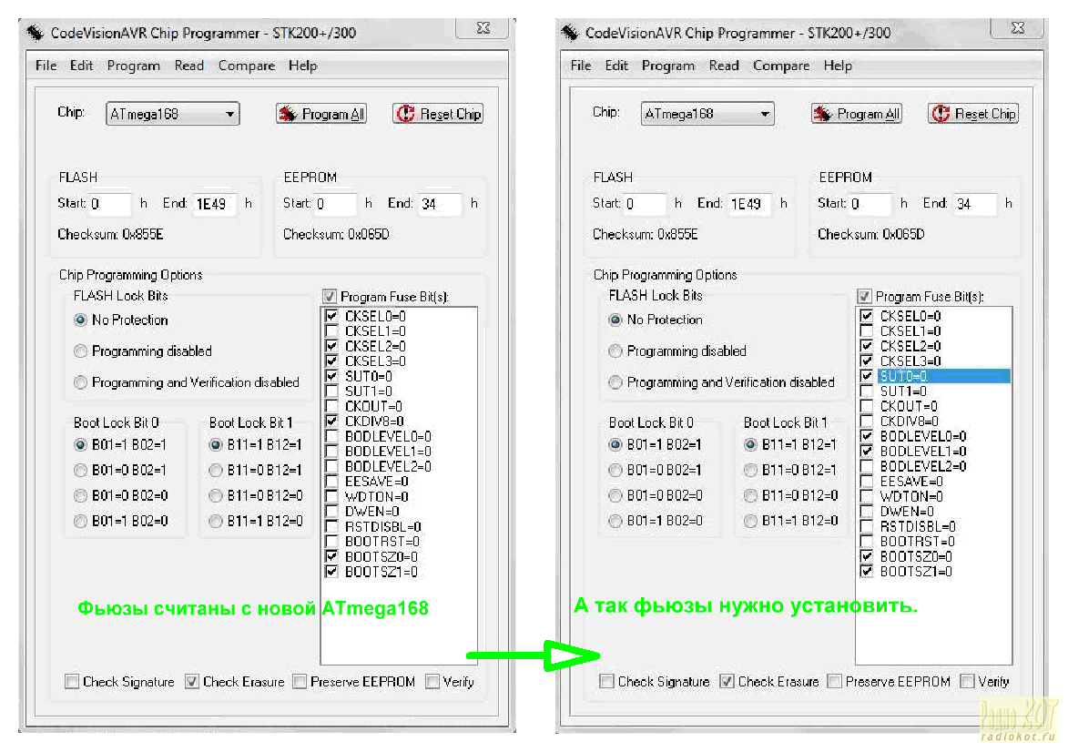Image resolution: width=1068 pixels, height=752 pixels.
Task: Open the File menu in the right window
Action: coord(580,66)
